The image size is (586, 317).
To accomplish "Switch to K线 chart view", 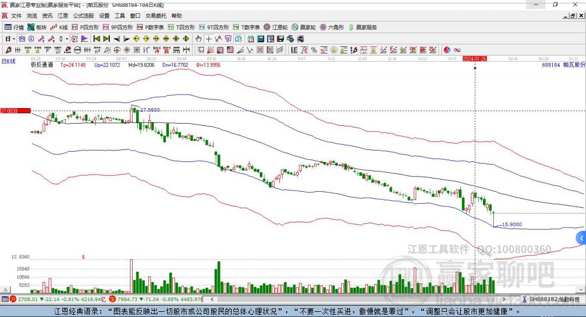I will coord(59,27).
